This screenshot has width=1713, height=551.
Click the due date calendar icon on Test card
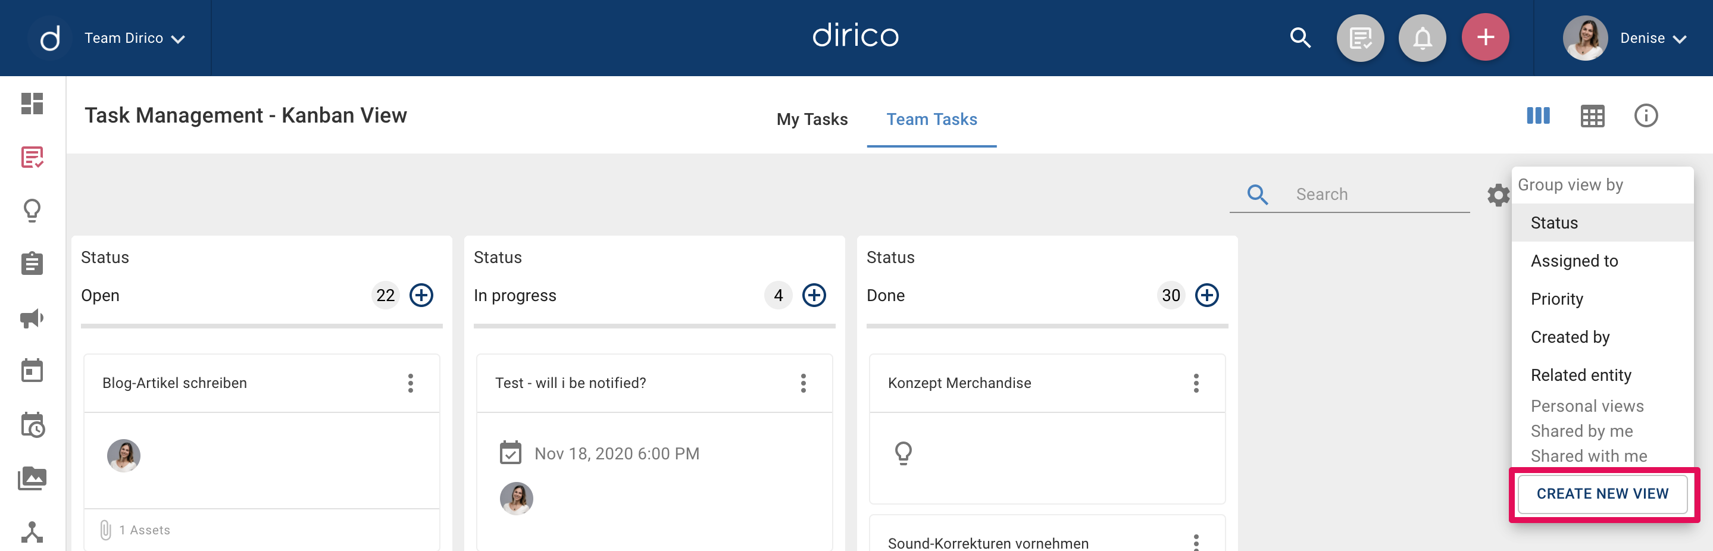[x=510, y=453]
